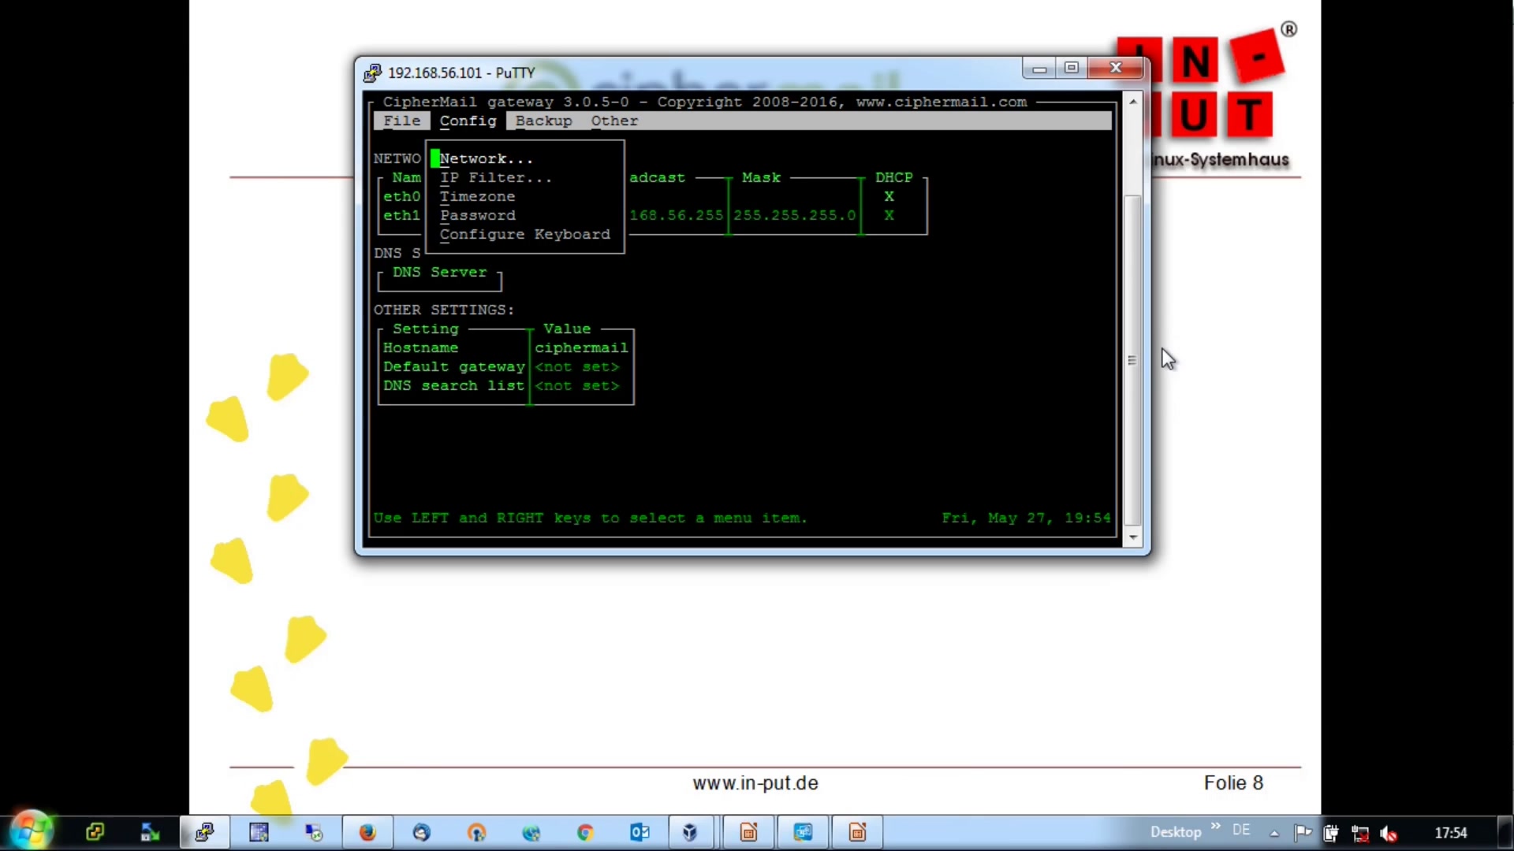Minimize the PuTTY window
This screenshot has height=851, width=1514.
point(1040,68)
